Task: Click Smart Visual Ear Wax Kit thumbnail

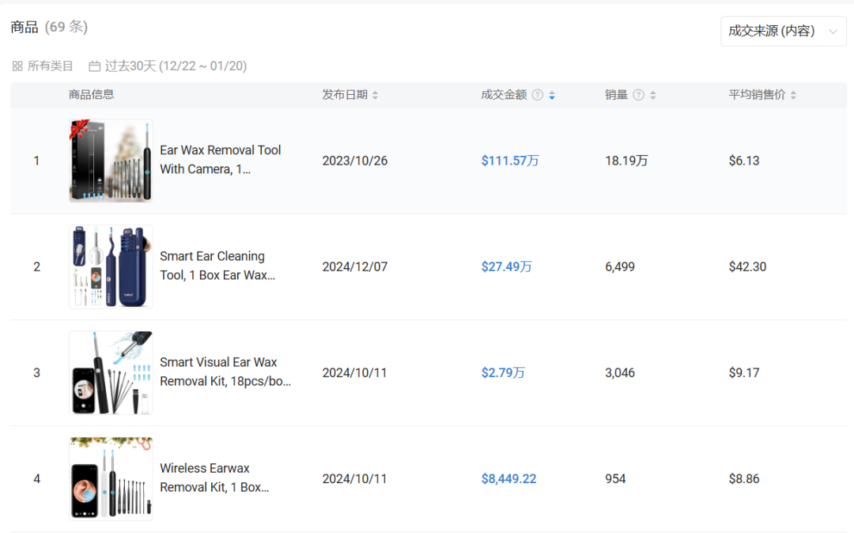Action: pyautogui.click(x=111, y=372)
